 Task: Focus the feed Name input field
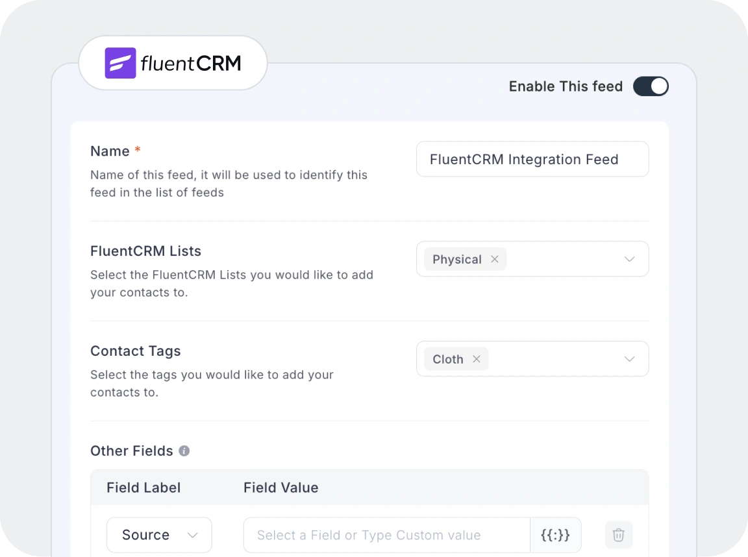(532, 159)
